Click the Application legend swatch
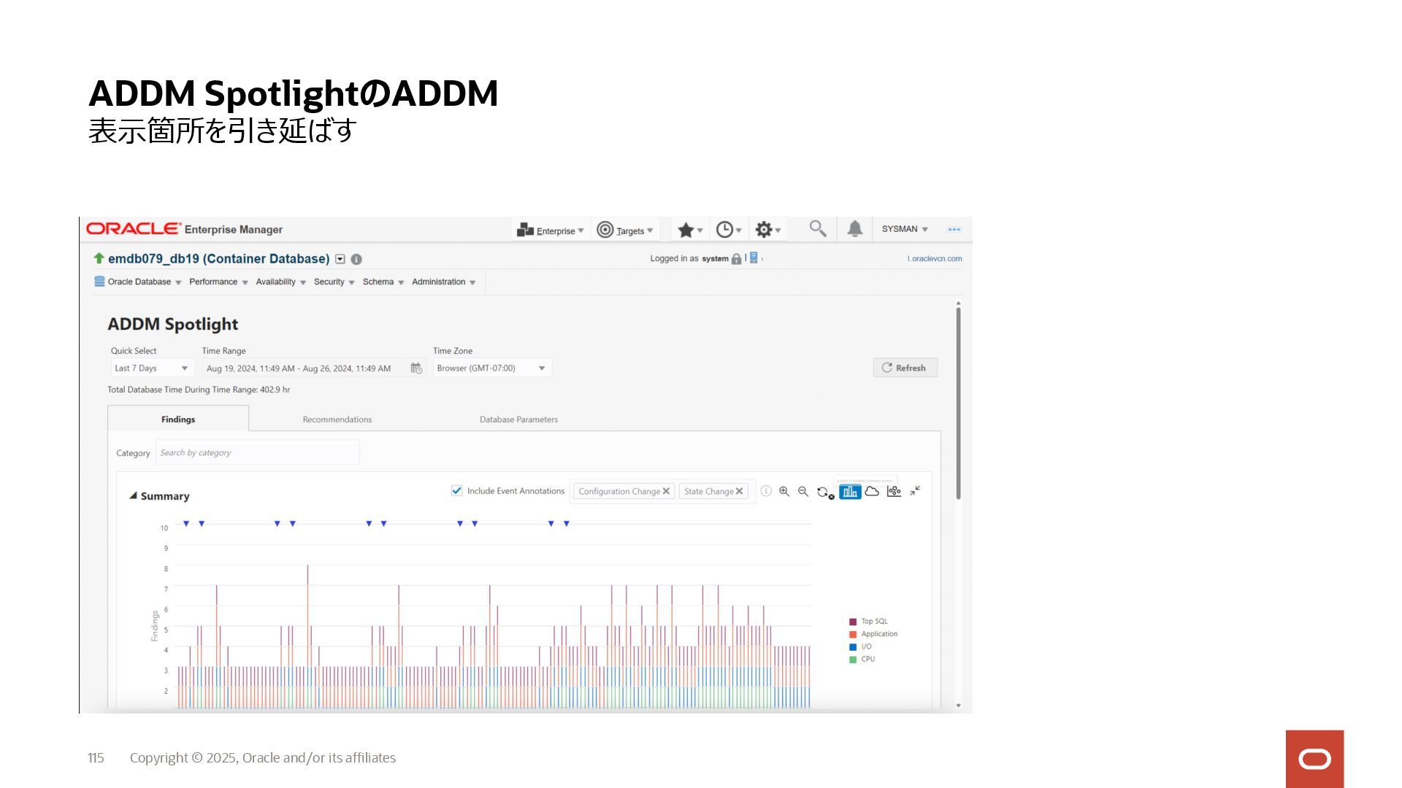1402x788 pixels. pyautogui.click(x=853, y=634)
